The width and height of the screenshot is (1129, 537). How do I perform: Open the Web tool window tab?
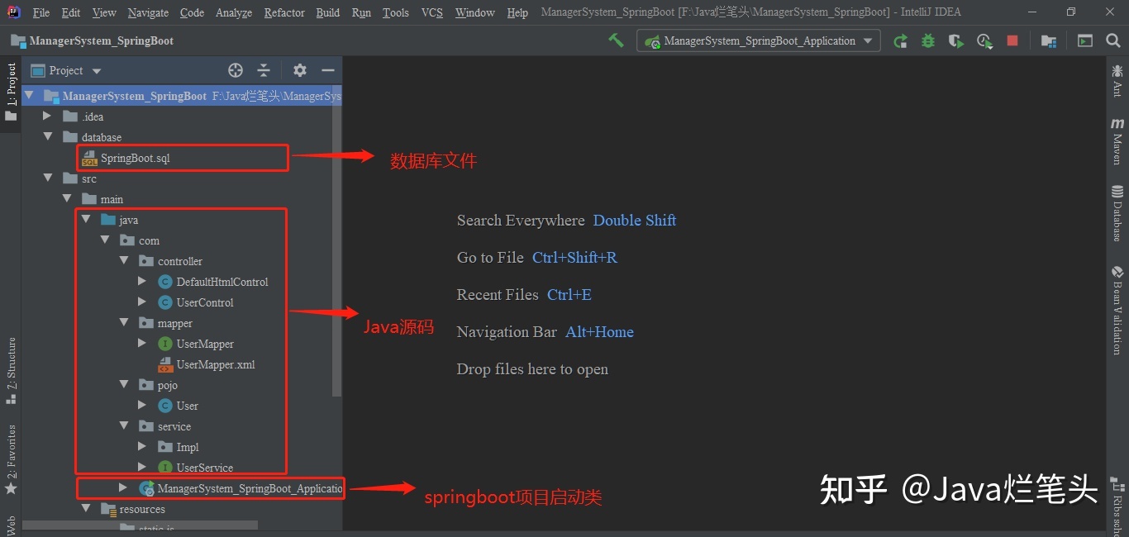pyautogui.click(x=11, y=525)
